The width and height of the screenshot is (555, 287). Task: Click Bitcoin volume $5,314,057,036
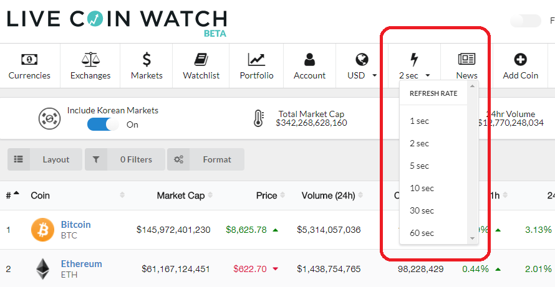click(x=329, y=230)
